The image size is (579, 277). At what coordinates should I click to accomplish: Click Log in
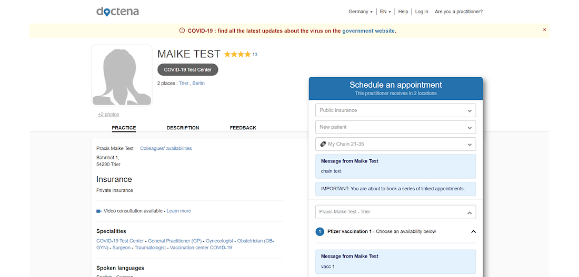coord(421,12)
